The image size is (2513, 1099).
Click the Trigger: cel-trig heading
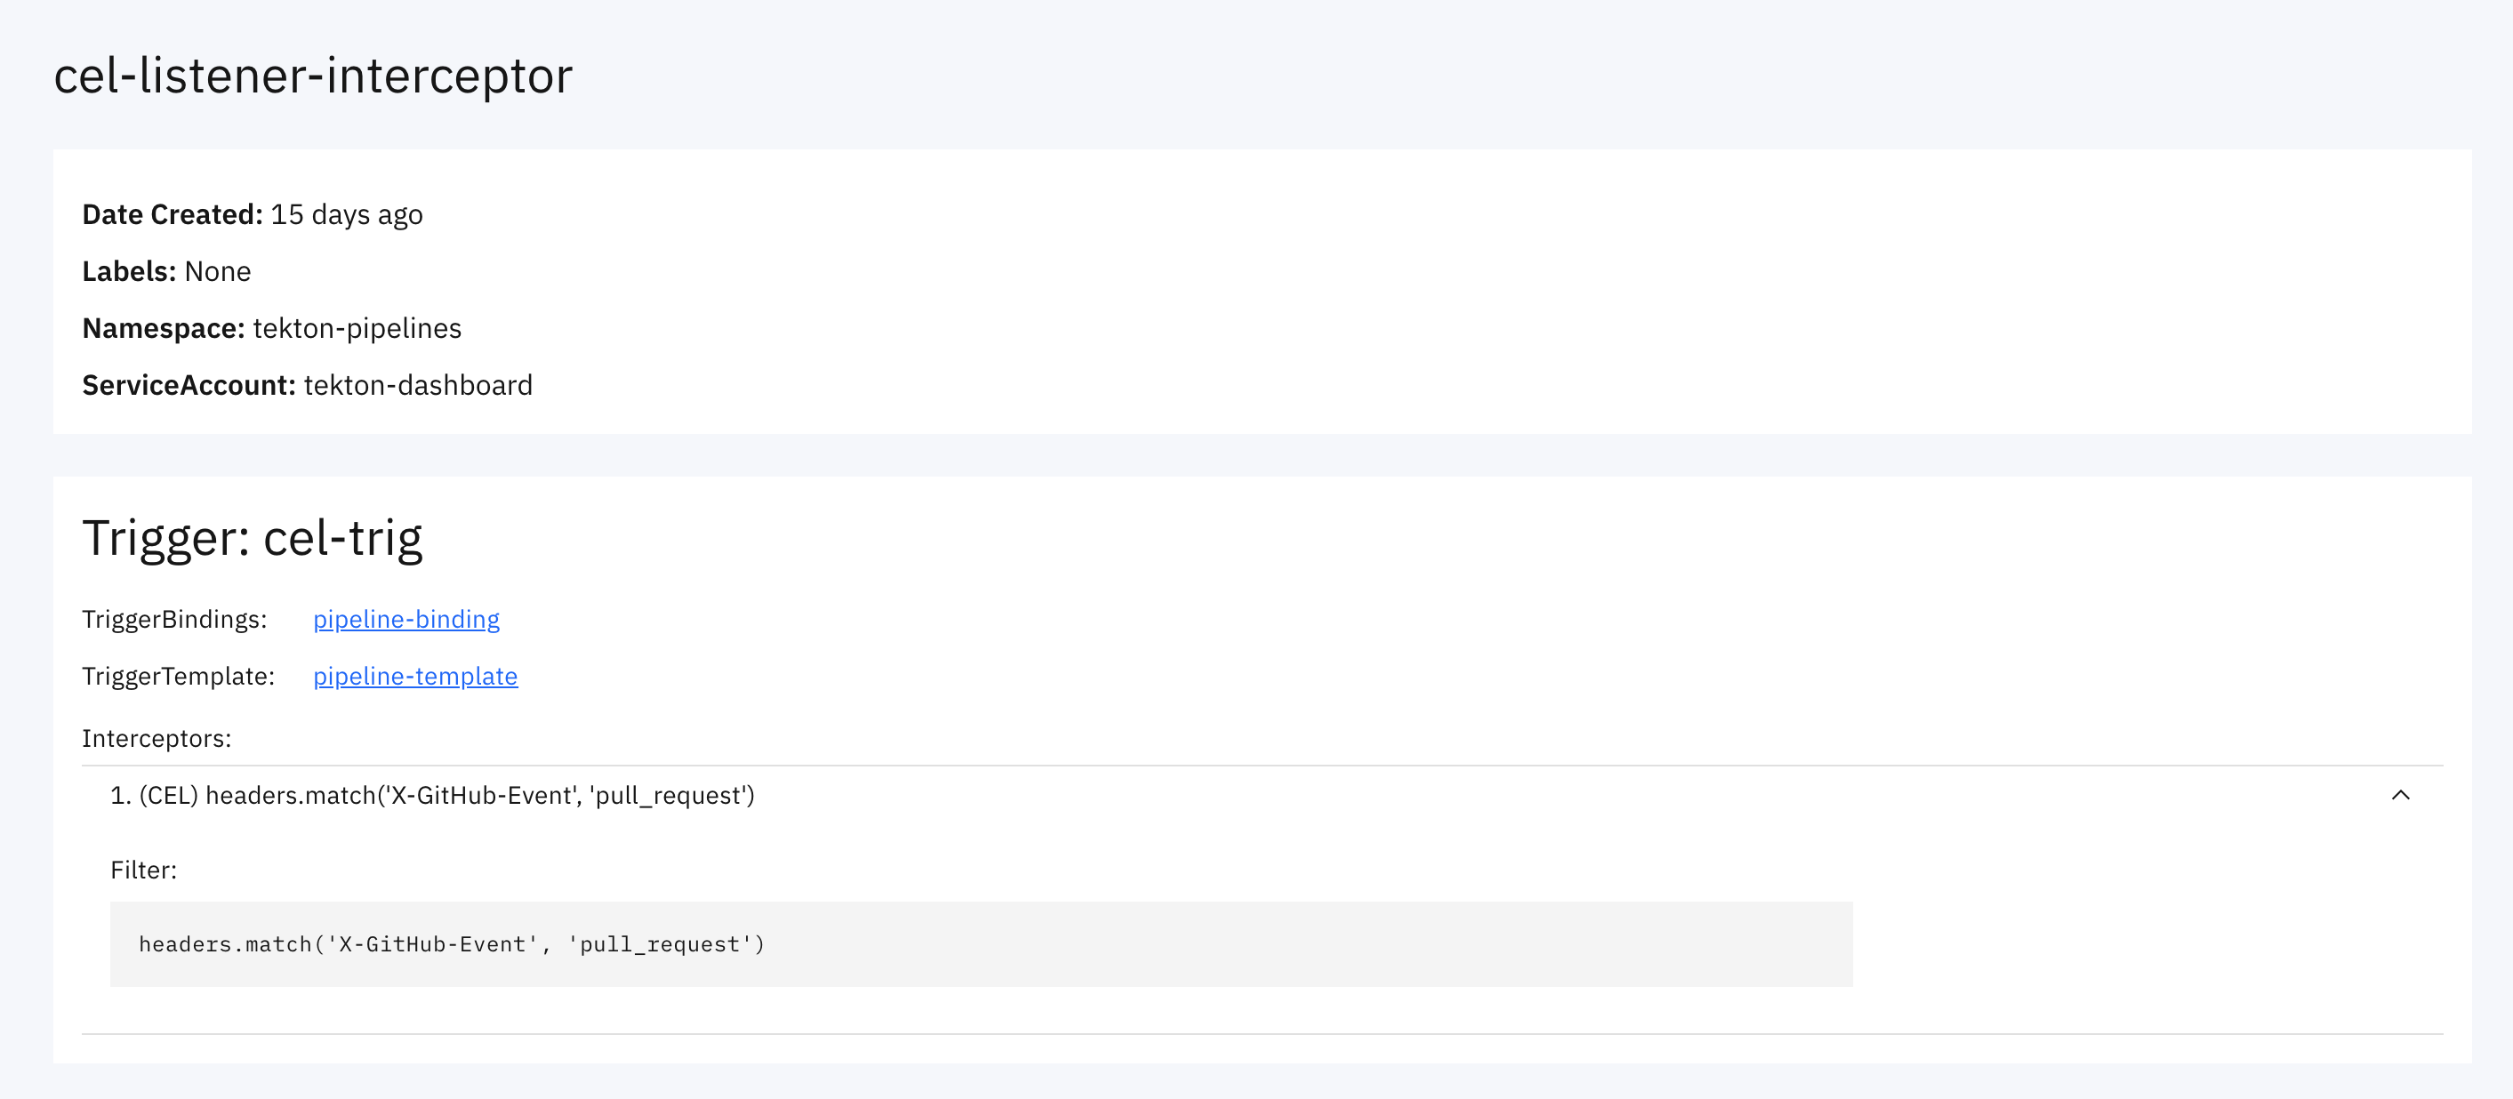(253, 537)
